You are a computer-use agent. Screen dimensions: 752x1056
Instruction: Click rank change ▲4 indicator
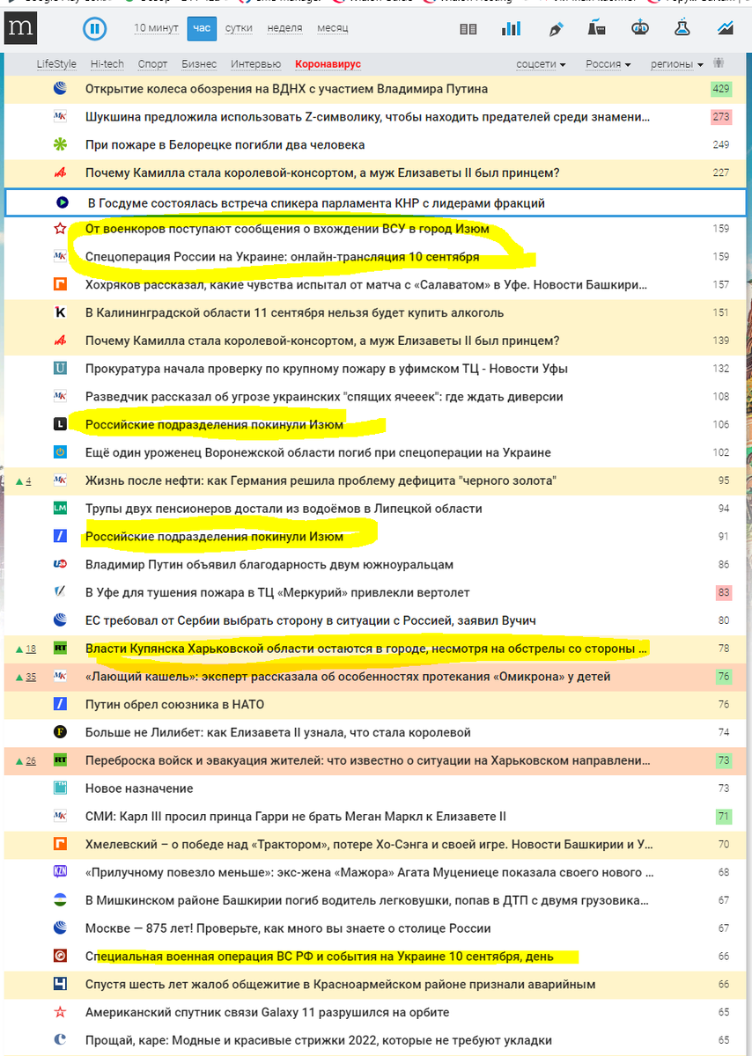24,480
